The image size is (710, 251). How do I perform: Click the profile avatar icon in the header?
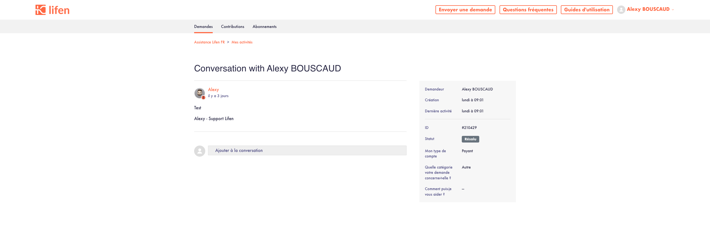tap(621, 10)
